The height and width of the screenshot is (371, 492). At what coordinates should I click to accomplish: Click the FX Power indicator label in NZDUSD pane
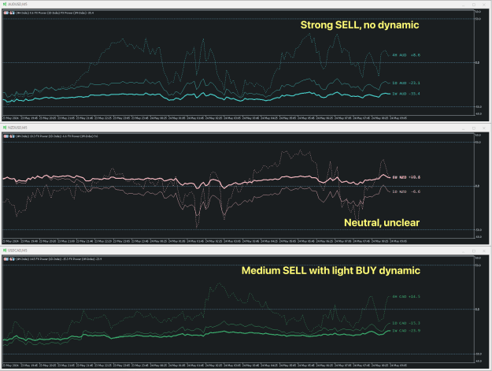click(57, 136)
